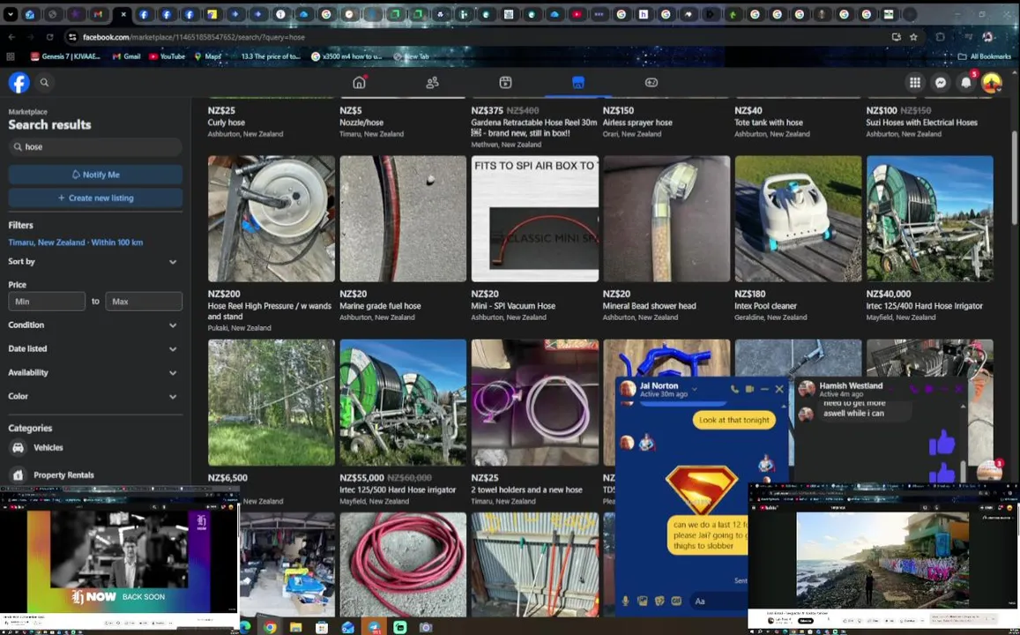Open the notifications bell icon
This screenshot has height=635, width=1020.
(966, 82)
